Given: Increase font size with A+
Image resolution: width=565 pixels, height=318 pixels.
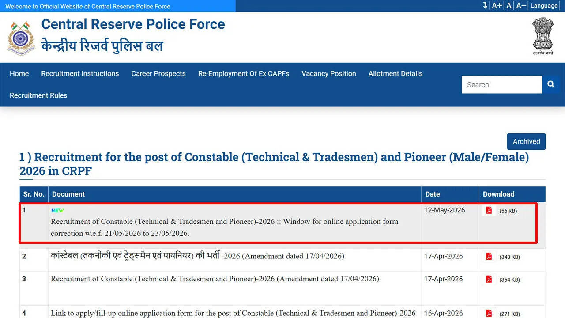Looking at the screenshot, I should click(497, 6).
